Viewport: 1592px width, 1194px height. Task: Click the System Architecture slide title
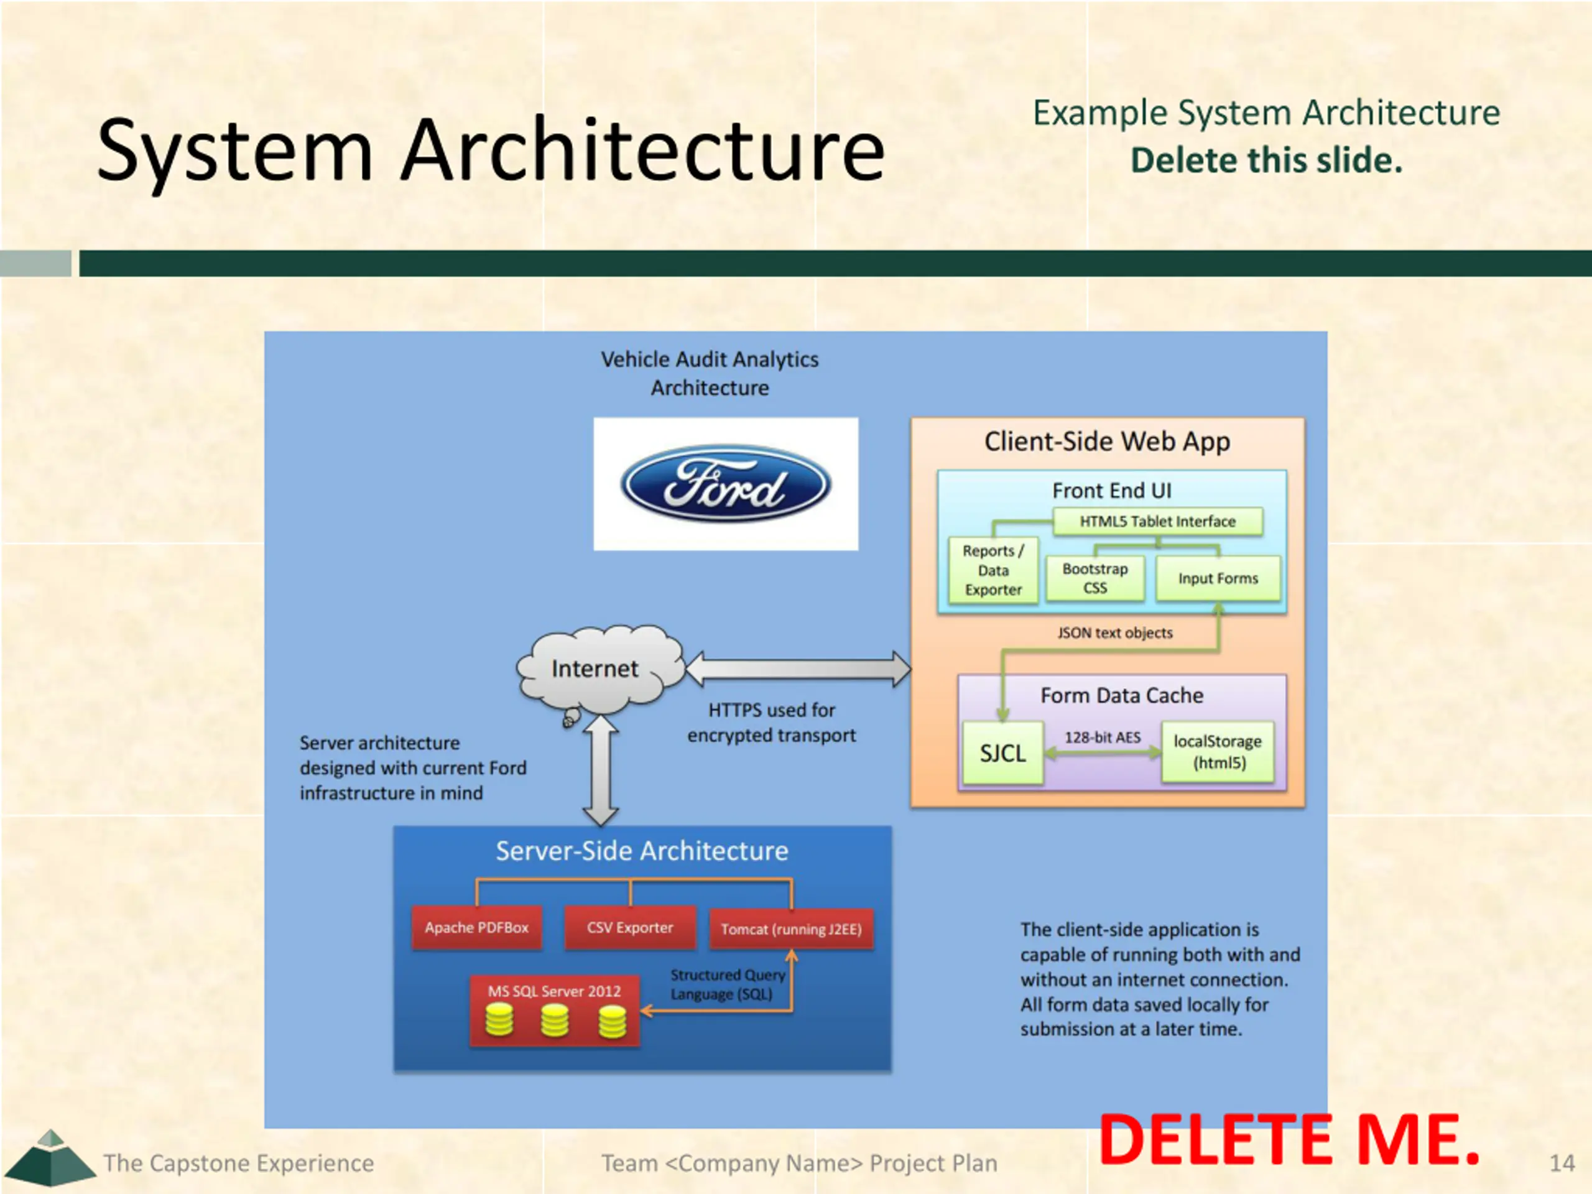tap(490, 150)
